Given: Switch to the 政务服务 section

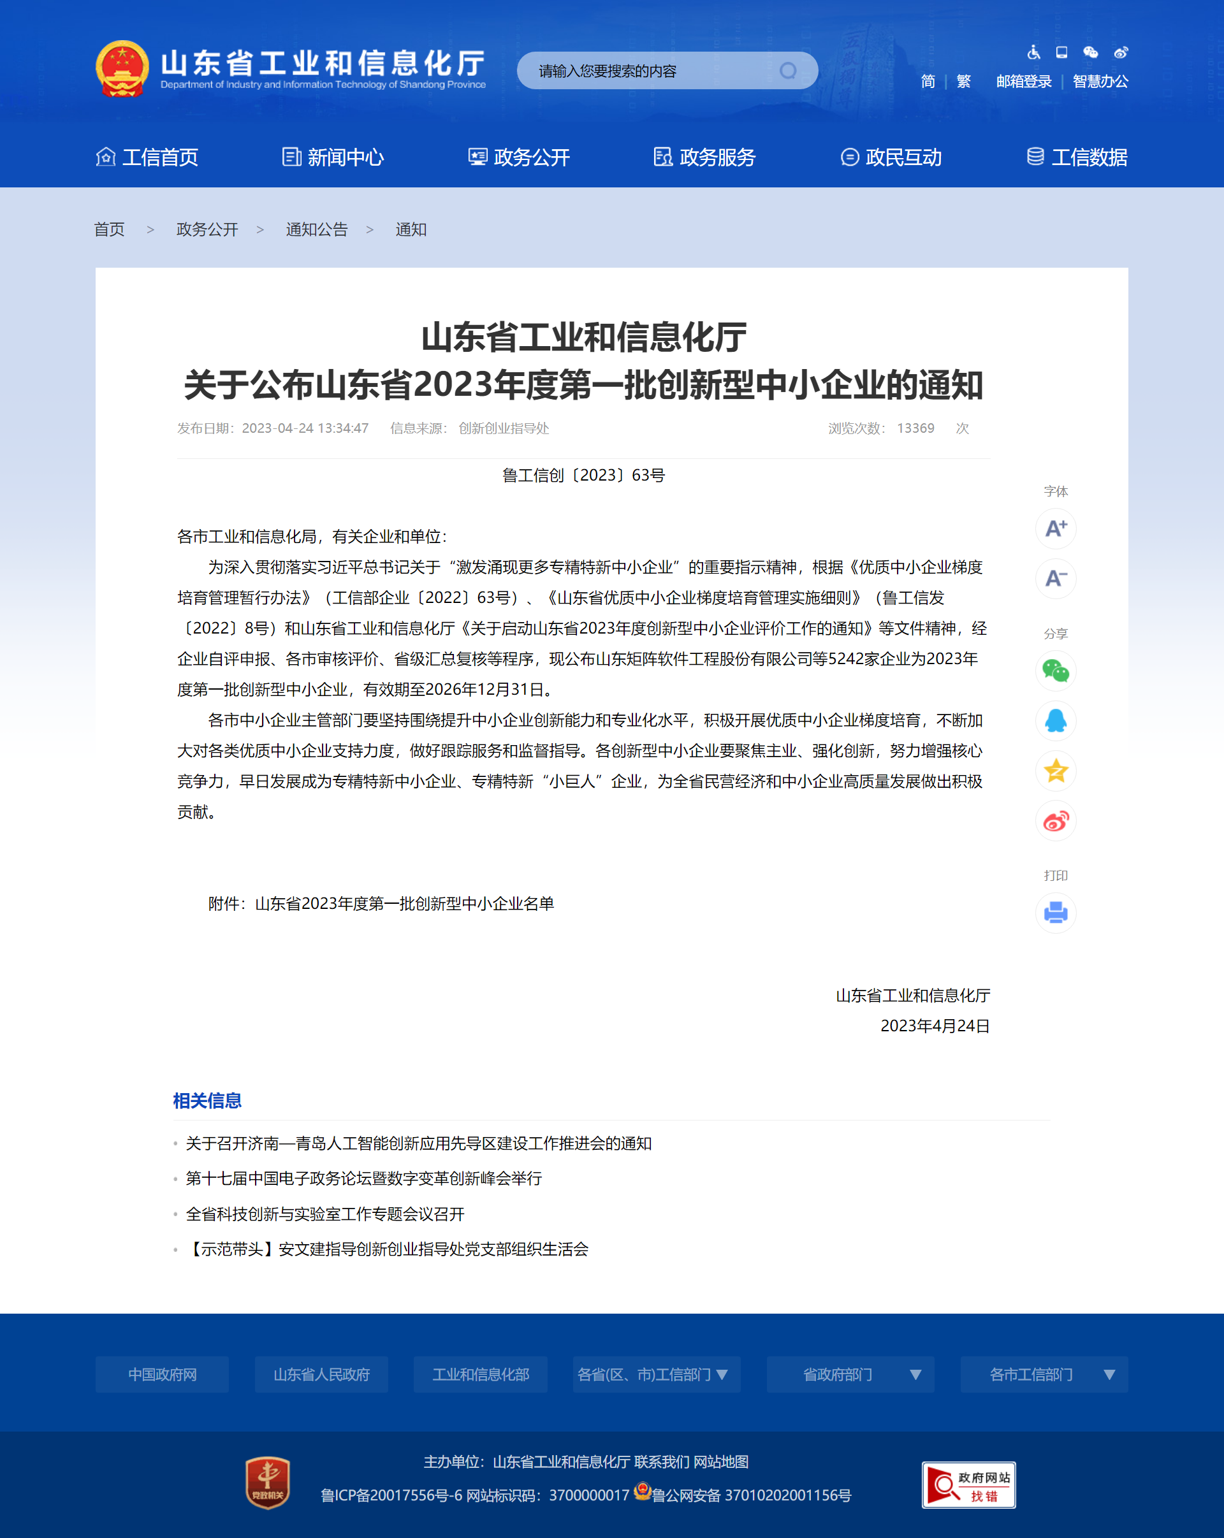Looking at the screenshot, I should 718,157.
